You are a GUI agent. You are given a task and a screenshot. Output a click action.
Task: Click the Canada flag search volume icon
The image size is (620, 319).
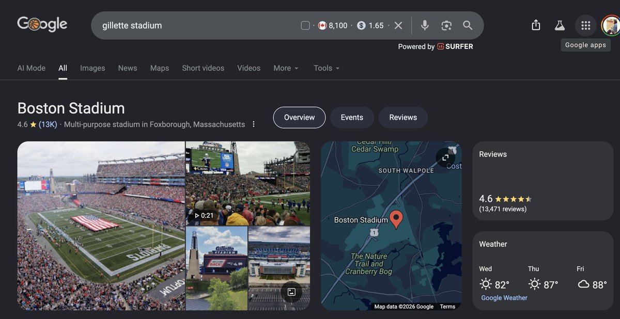point(322,25)
